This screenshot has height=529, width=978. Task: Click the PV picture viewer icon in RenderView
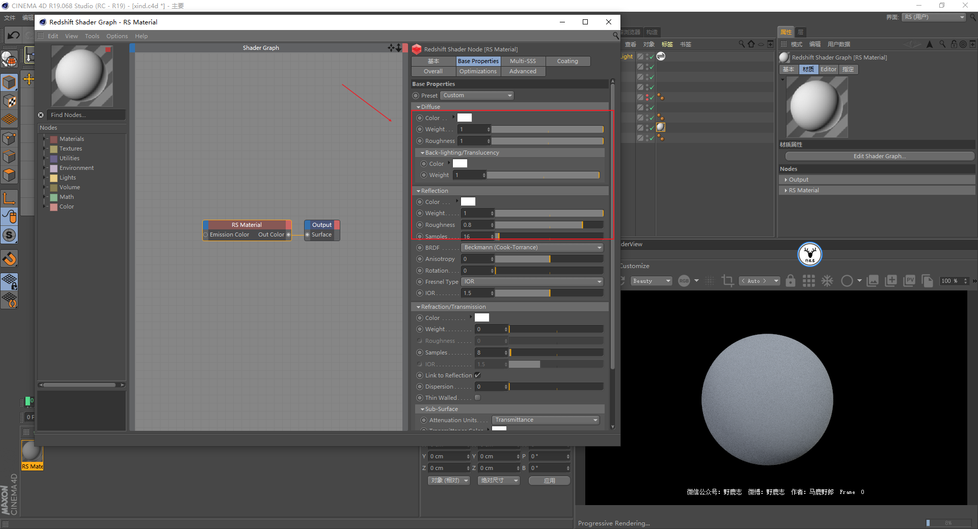909,281
